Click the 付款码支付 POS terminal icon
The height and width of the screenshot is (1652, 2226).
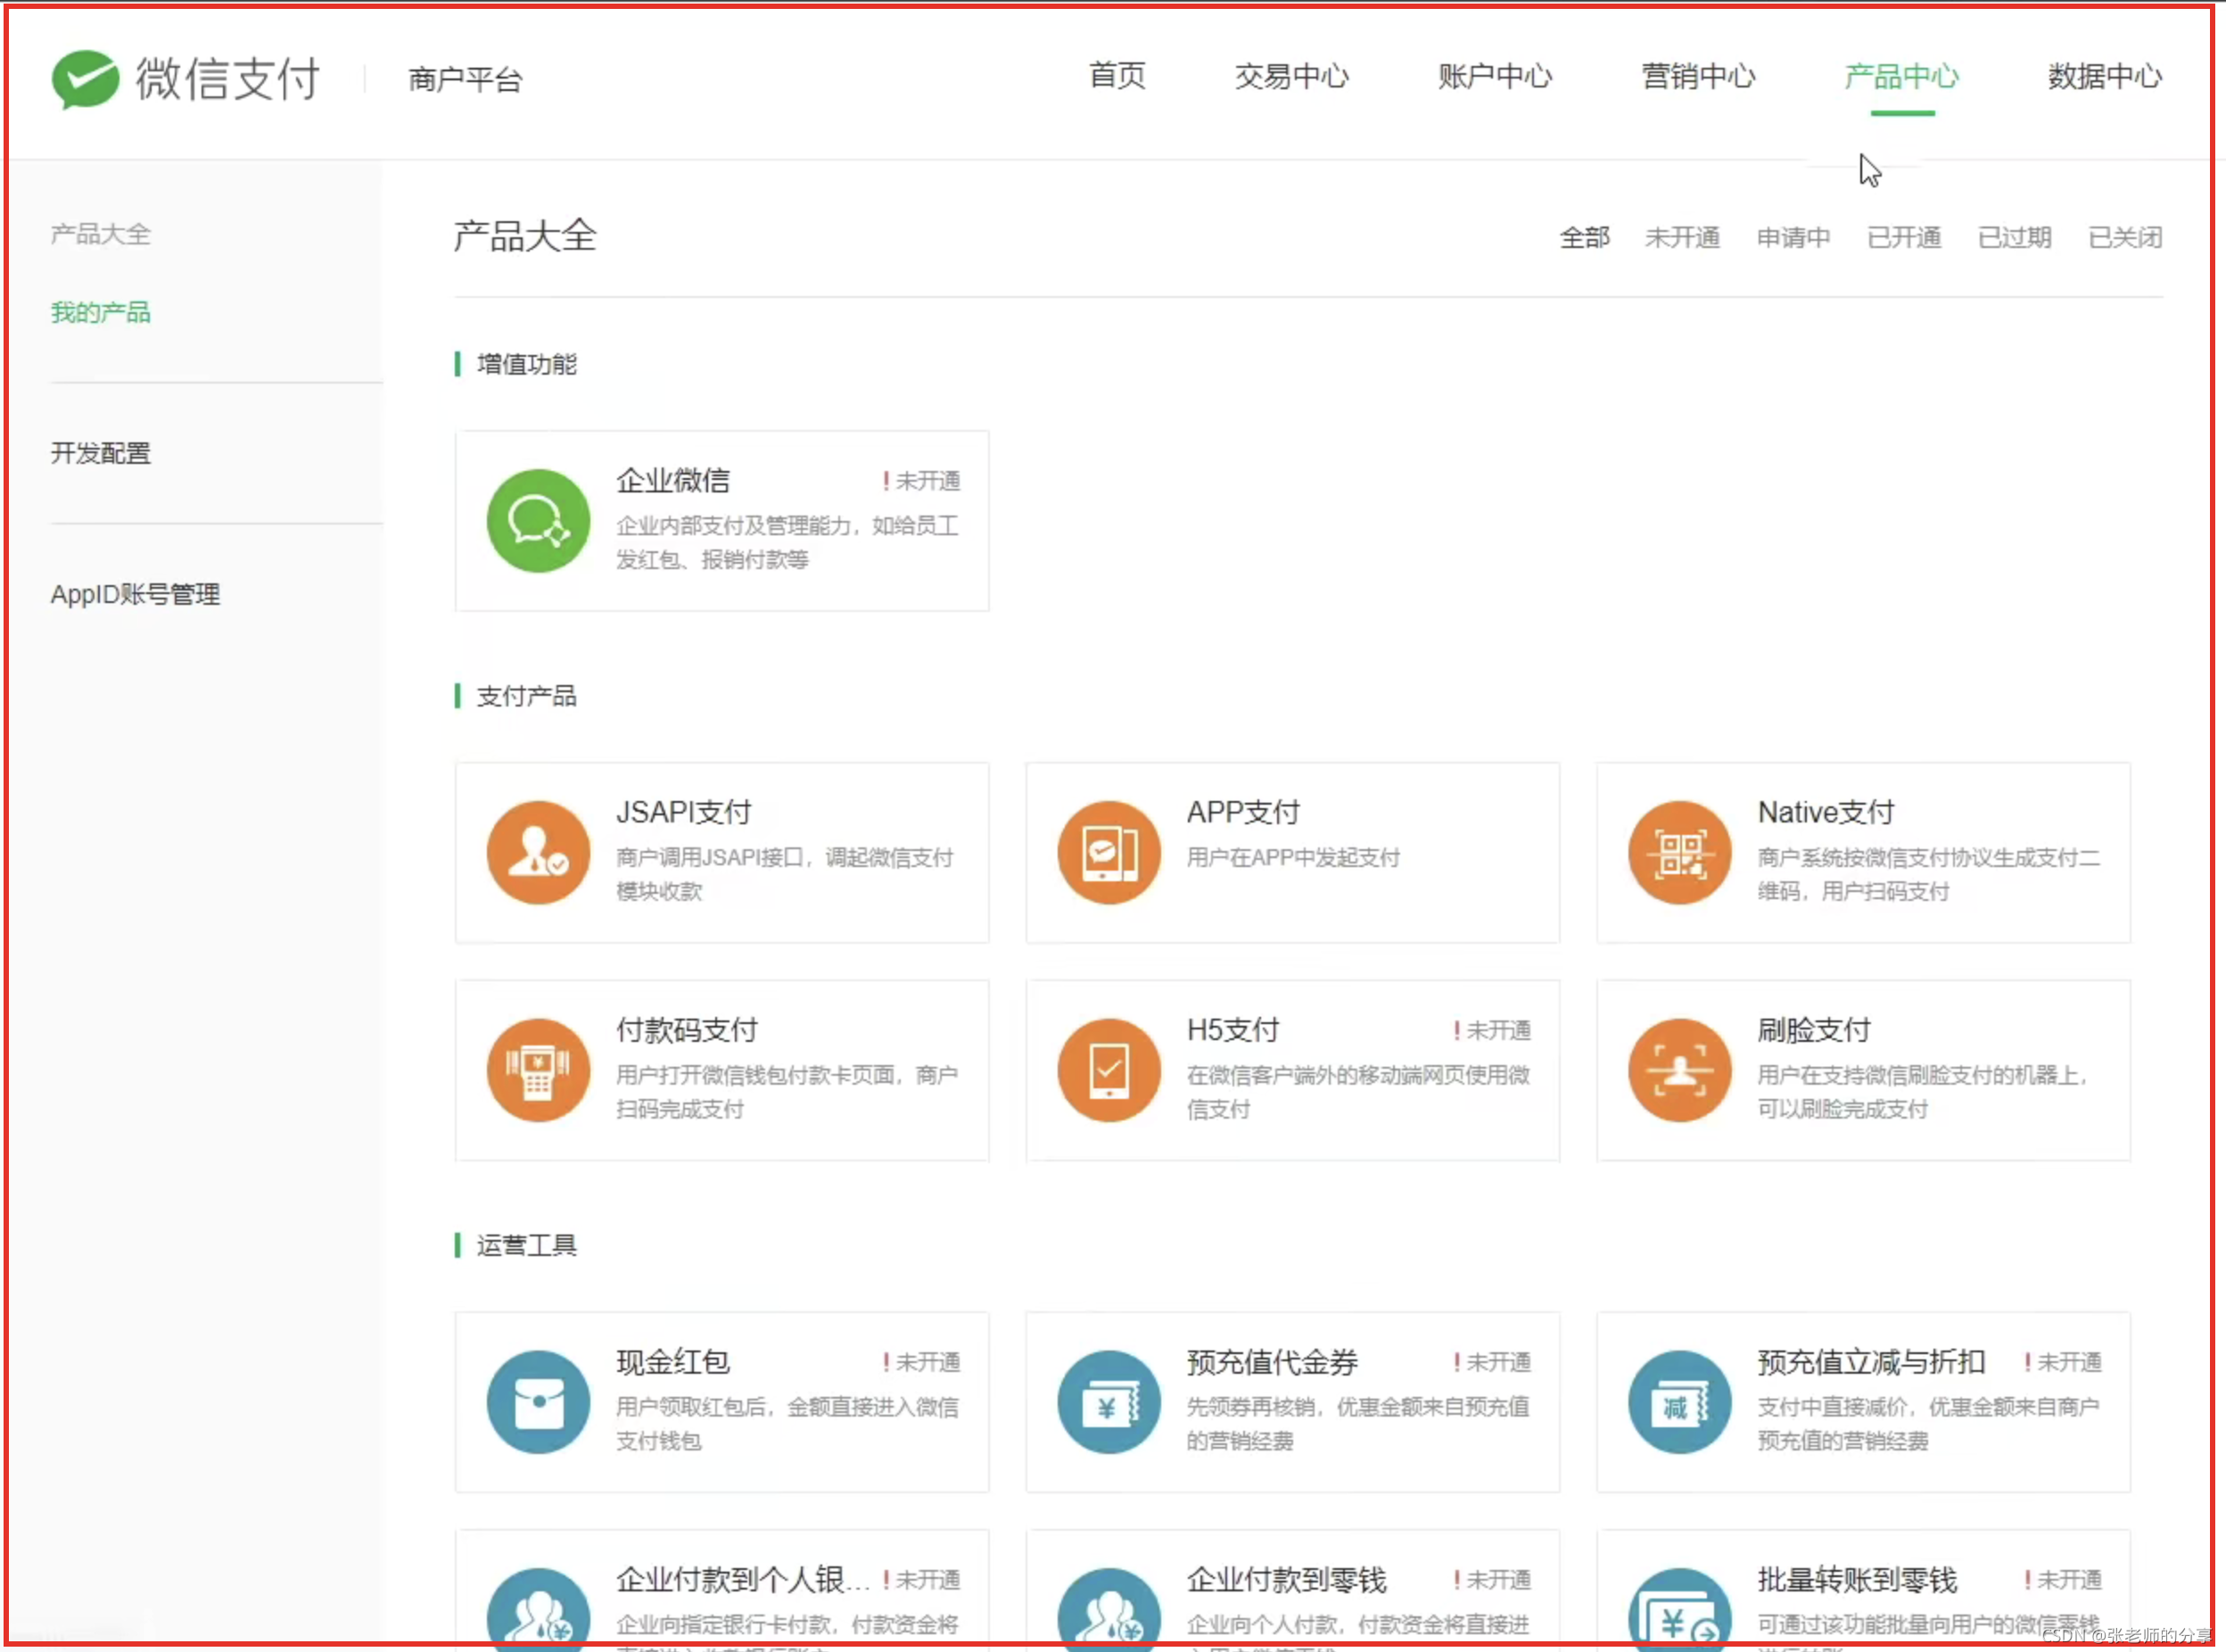point(538,1070)
